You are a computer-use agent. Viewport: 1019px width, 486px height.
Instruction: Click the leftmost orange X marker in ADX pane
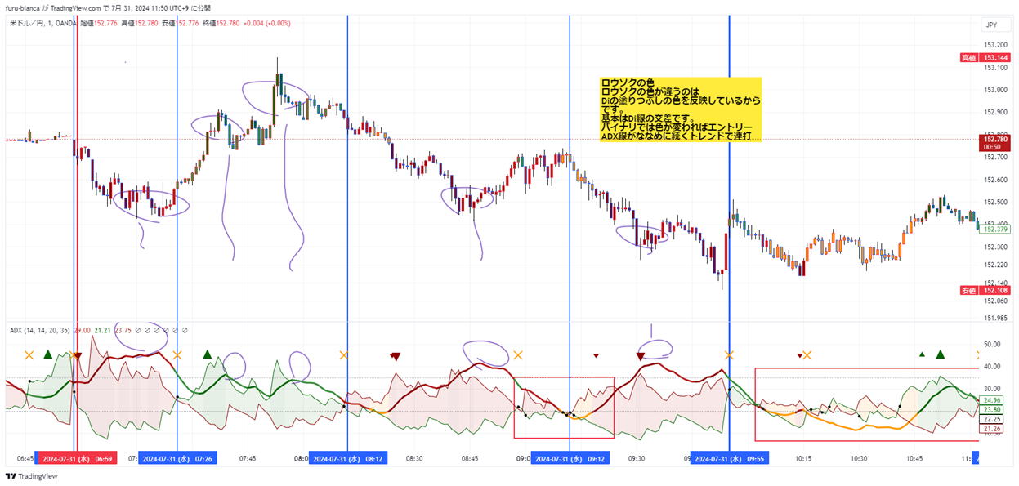[x=29, y=354]
